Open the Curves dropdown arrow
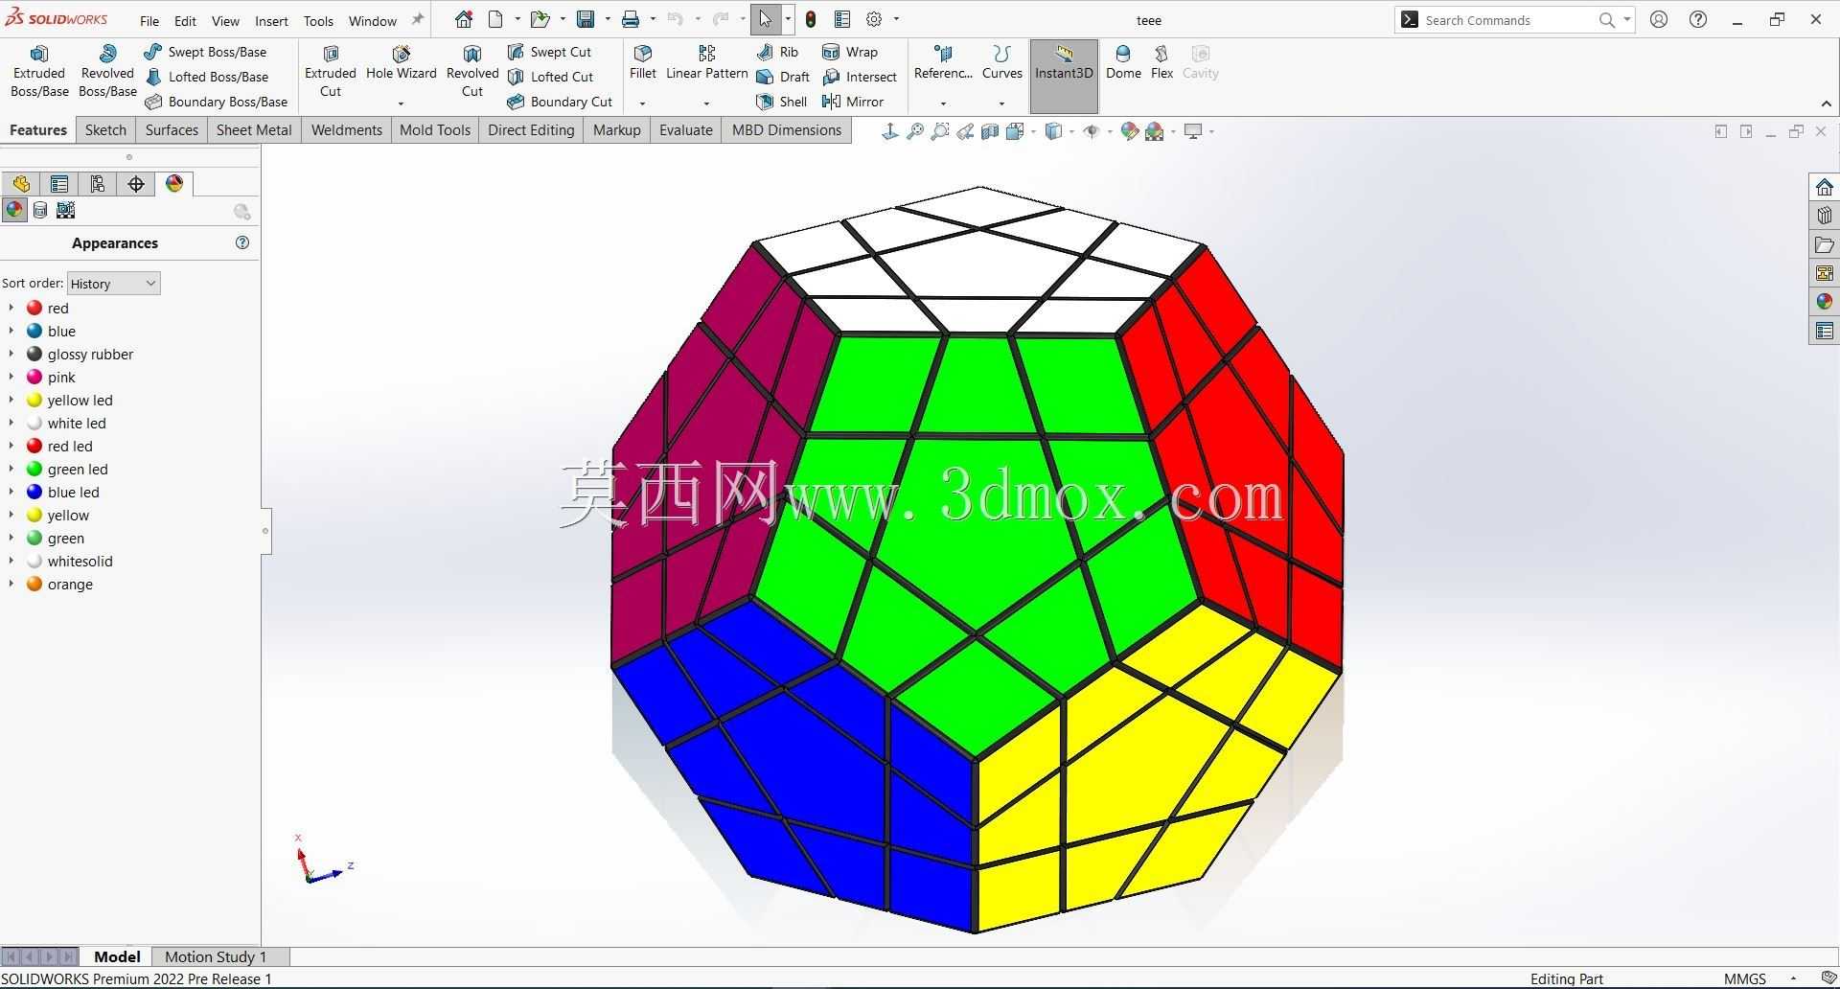This screenshot has height=989, width=1840. (x=1001, y=103)
